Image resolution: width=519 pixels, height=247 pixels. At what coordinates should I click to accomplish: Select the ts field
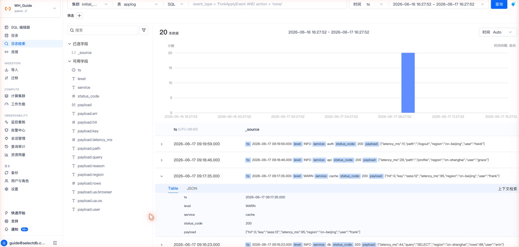coord(79,70)
